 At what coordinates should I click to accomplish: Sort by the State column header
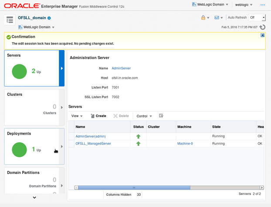point(234,127)
